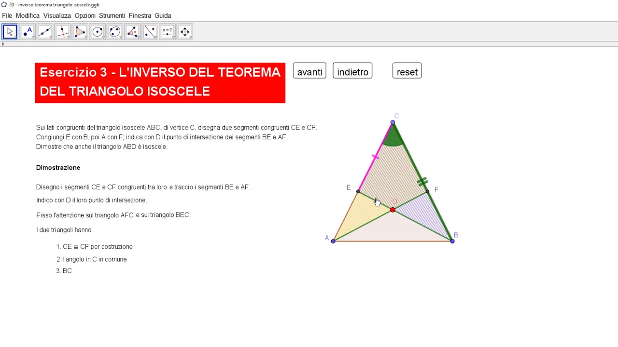Viewport: 618px width, 347px height.
Task: Open dropdown arrow on Perpendicular Line tool
Action: coord(68,38)
